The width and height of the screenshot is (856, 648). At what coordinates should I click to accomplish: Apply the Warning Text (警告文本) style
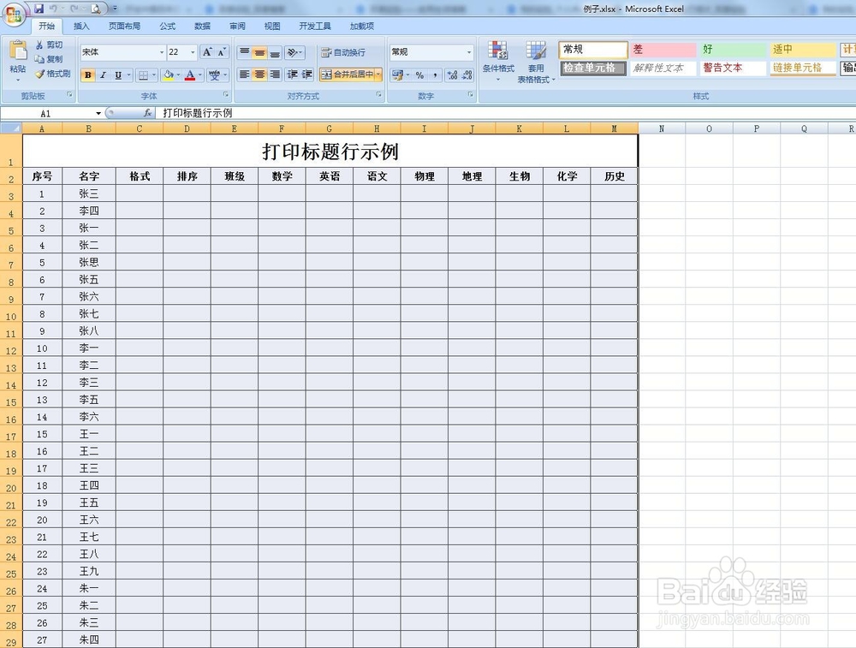pos(734,68)
